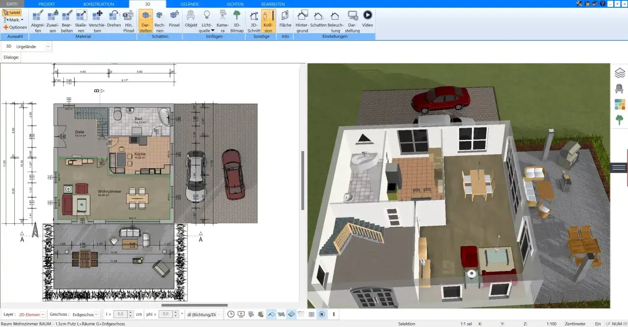The width and height of the screenshot is (628, 327).
Task: Click the Selekt selection button
Action: pos(12,12)
